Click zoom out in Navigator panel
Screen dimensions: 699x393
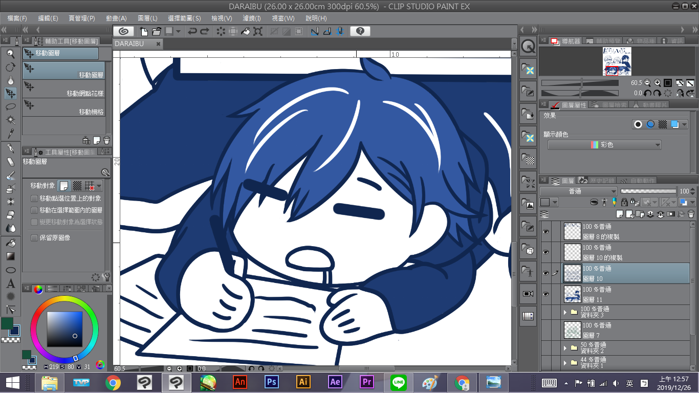pos(647,82)
